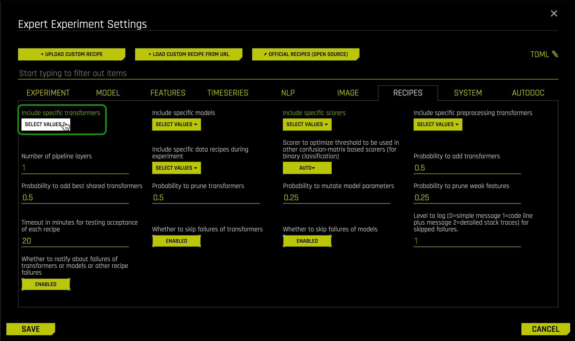This screenshot has height=341, width=575.
Task: Switch to the EXPERIMENT tab
Action: [x=47, y=93]
